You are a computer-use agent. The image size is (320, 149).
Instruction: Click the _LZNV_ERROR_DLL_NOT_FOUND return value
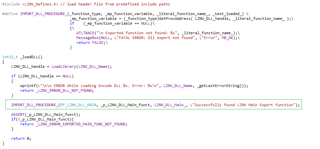point(64,90)
